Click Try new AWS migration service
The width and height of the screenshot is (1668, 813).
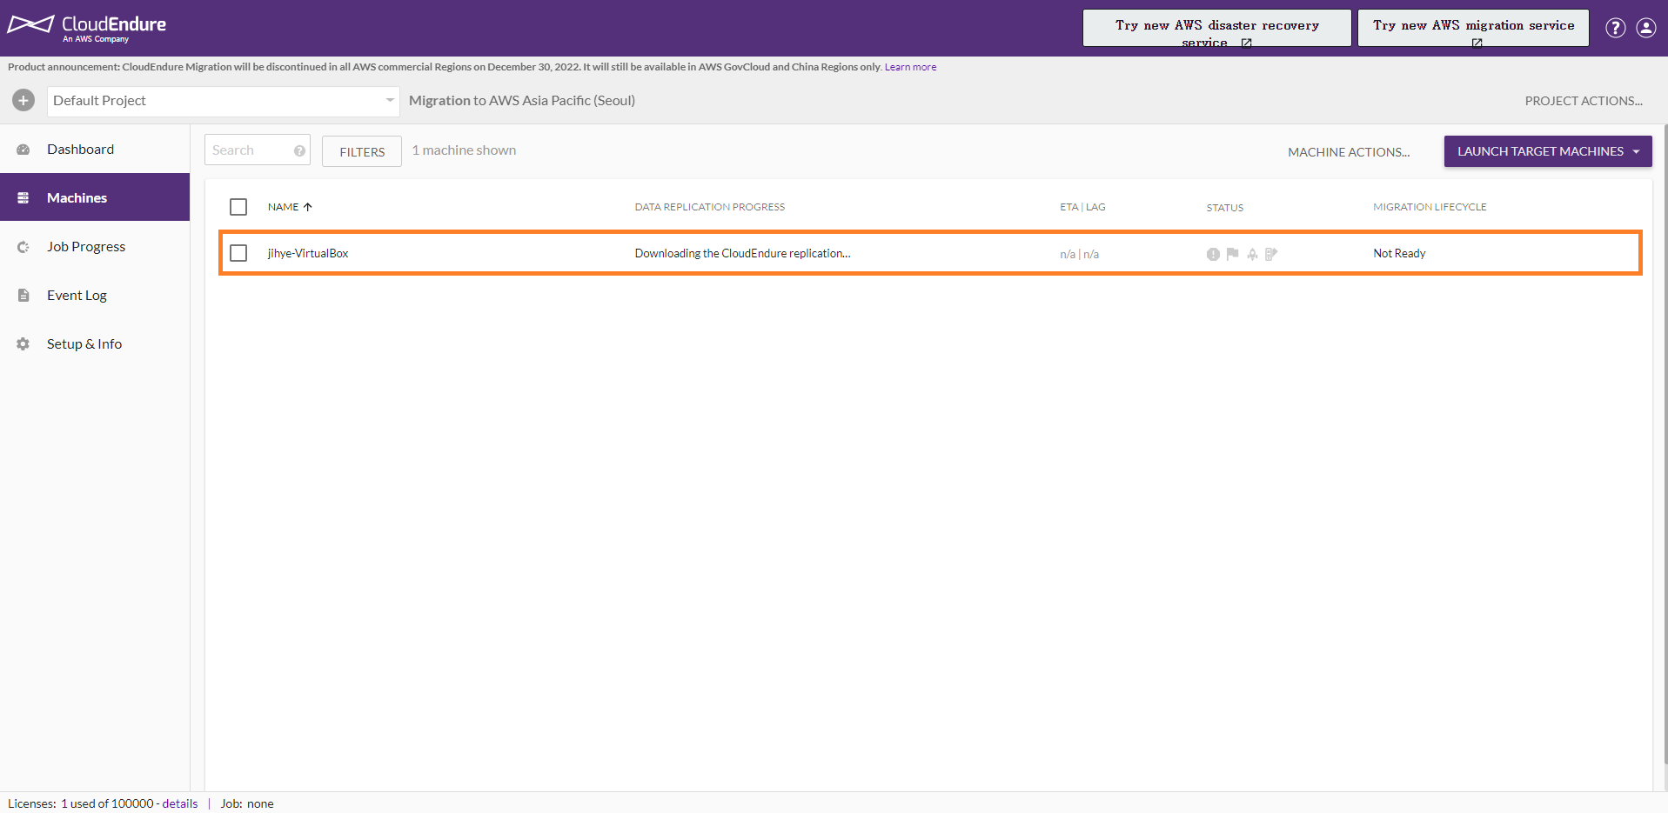(1473, 28)
